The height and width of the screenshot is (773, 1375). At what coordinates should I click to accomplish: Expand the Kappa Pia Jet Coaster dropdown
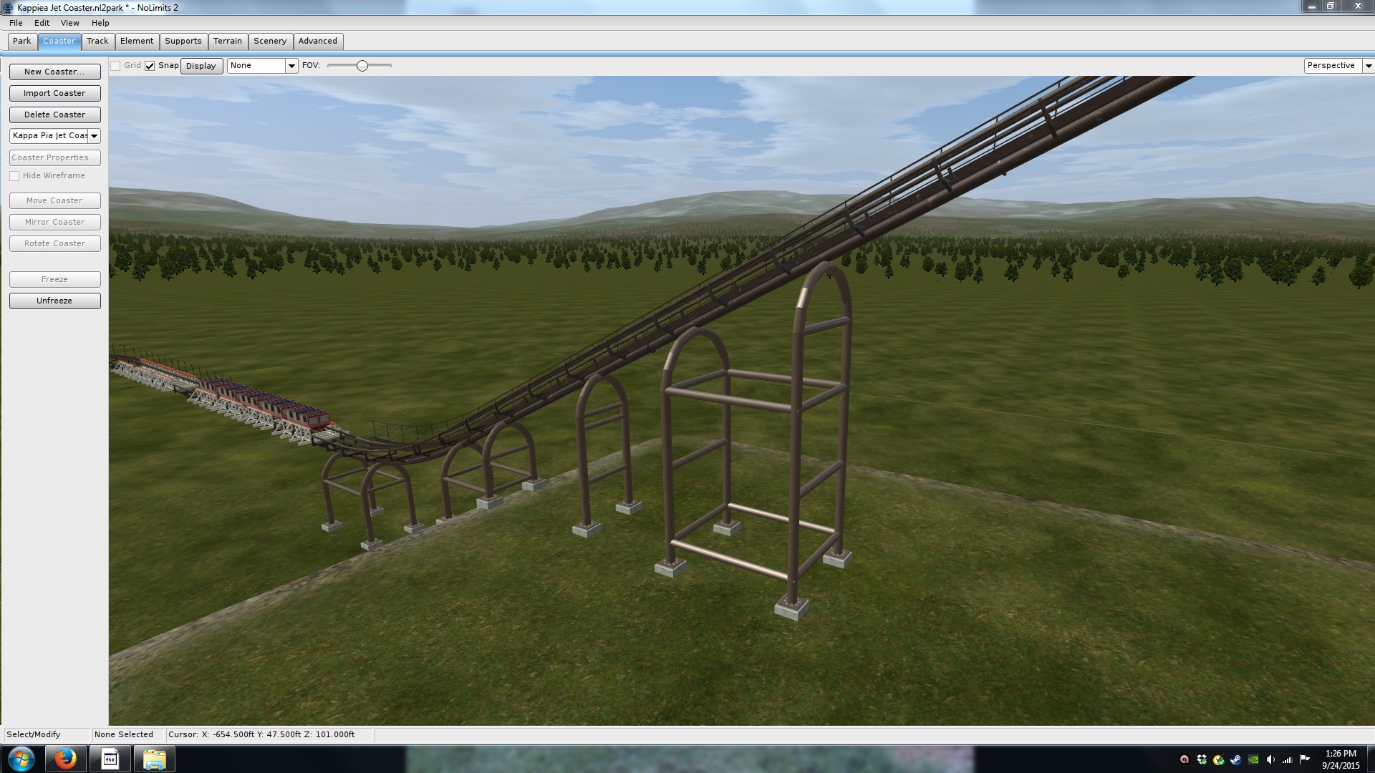94,136
